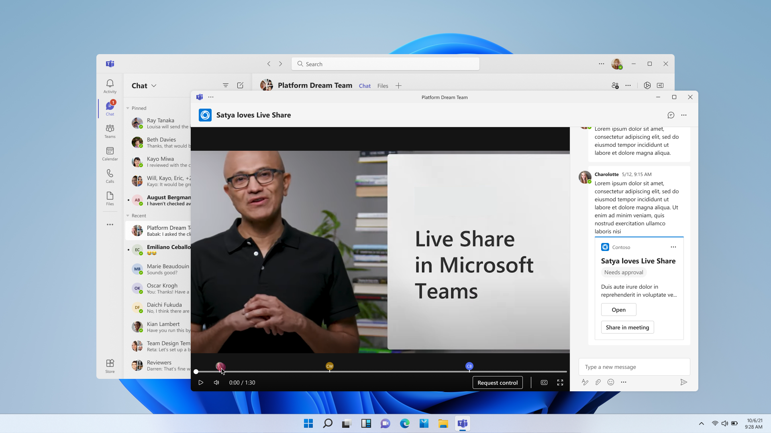Open Reviewers group chat
Viewport: 771px width, 433px height.
[x=158, y=365]
